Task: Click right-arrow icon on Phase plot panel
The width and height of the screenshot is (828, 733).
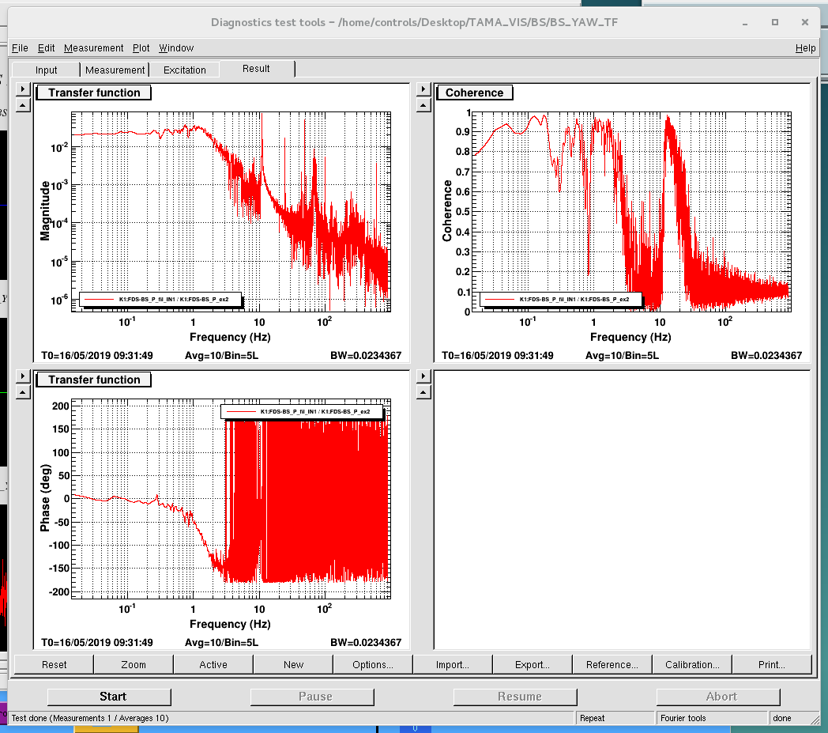Action: 23,376
